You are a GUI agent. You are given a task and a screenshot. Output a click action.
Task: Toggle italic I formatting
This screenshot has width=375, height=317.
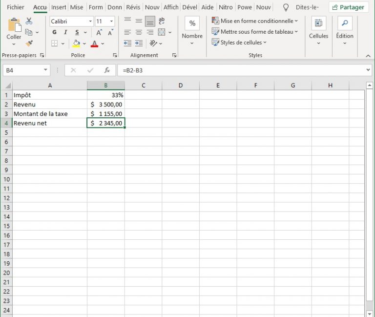[x=65, y=32]
